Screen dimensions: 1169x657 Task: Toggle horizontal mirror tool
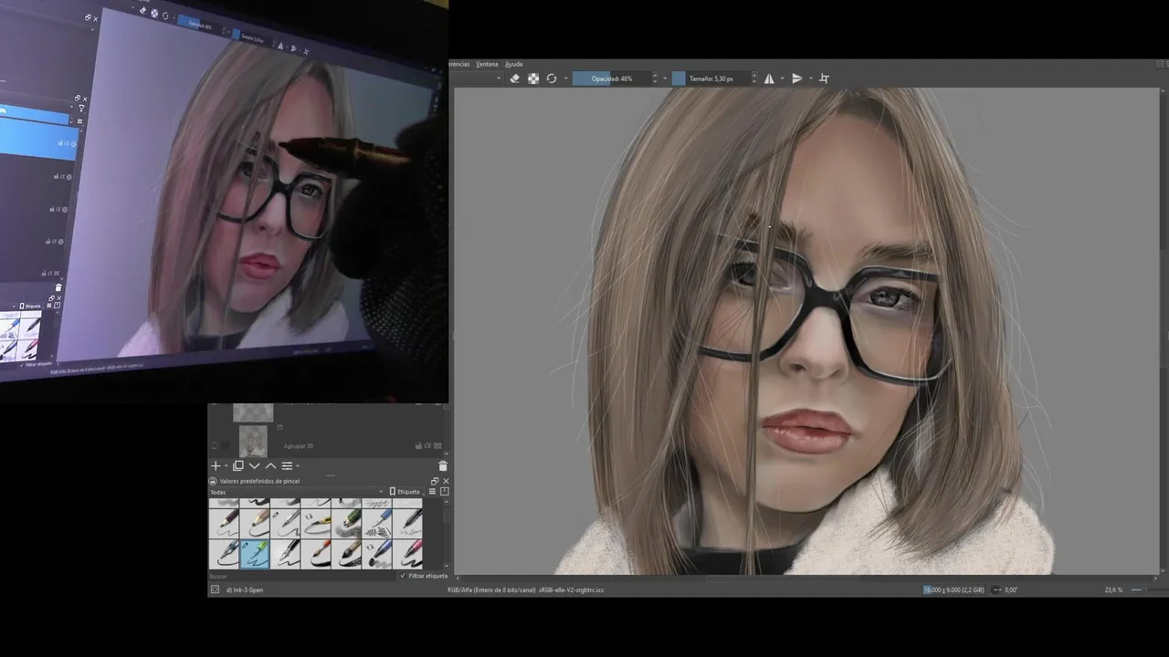pyautogui.click(x=768, y=78)
